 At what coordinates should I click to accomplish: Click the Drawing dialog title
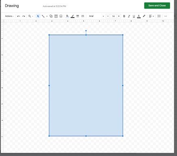(x=12, y=6)
